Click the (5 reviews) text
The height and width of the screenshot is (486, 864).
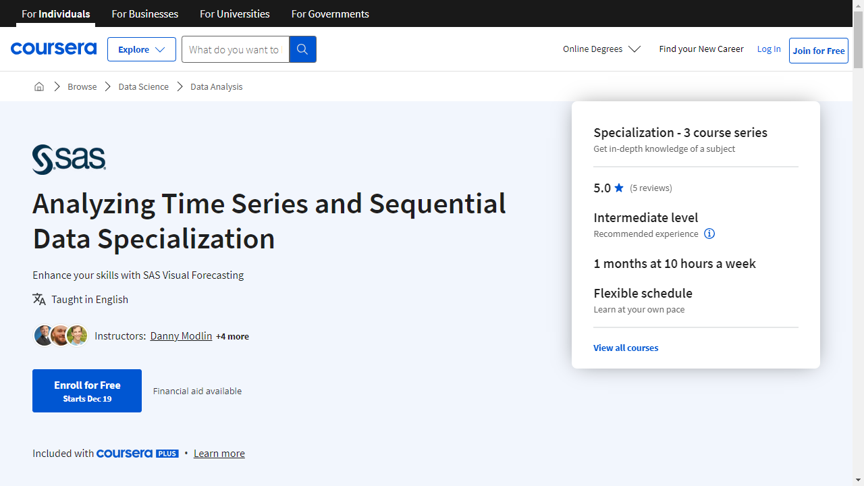(x=651, y=188)
